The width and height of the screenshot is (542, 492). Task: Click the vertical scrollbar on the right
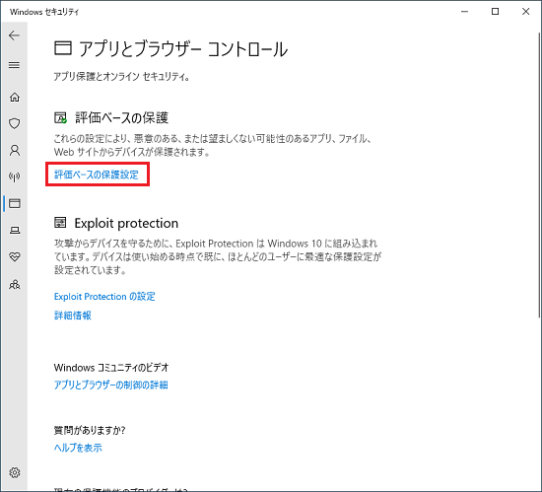539,175
